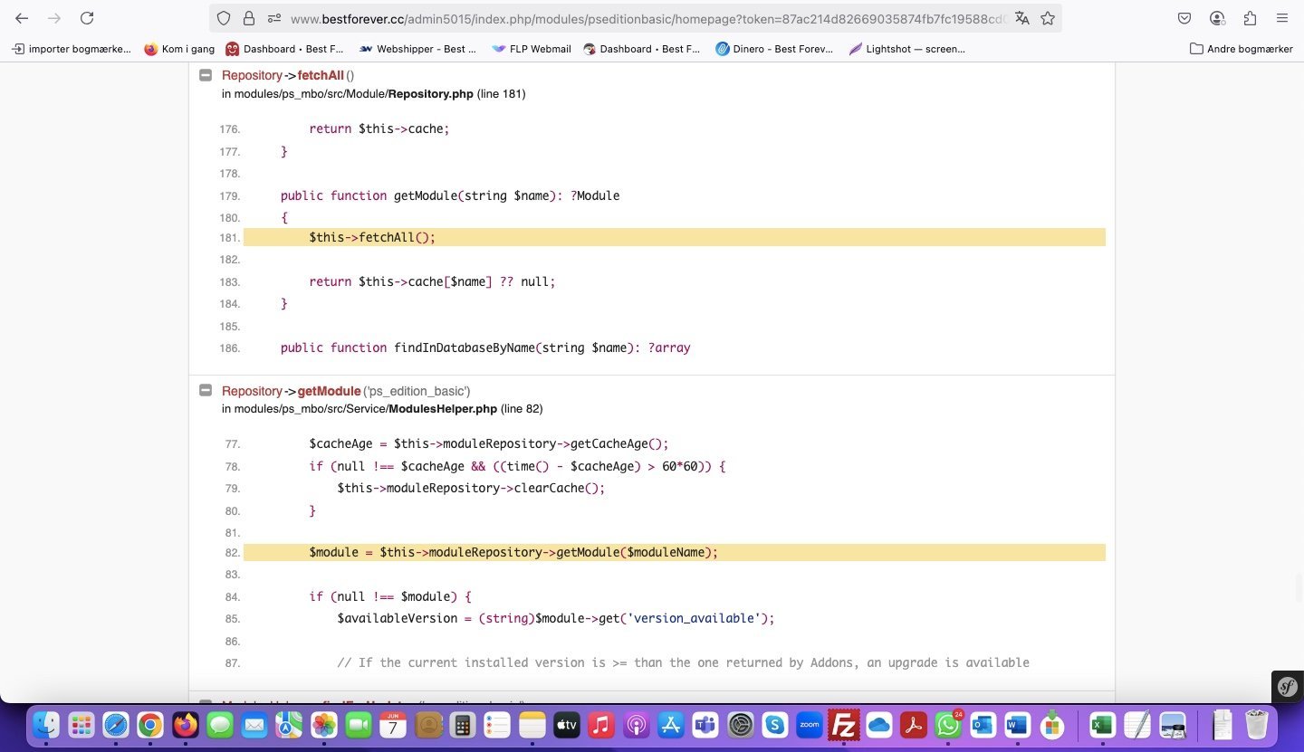Open the 'Webshipper - Best...' bookmark
The height and width of the screenshot is (752, 1304).
point(417,49)
